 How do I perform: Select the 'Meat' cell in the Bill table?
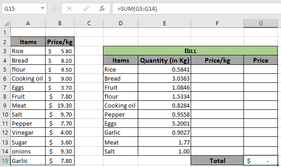[x=121, y=142]
